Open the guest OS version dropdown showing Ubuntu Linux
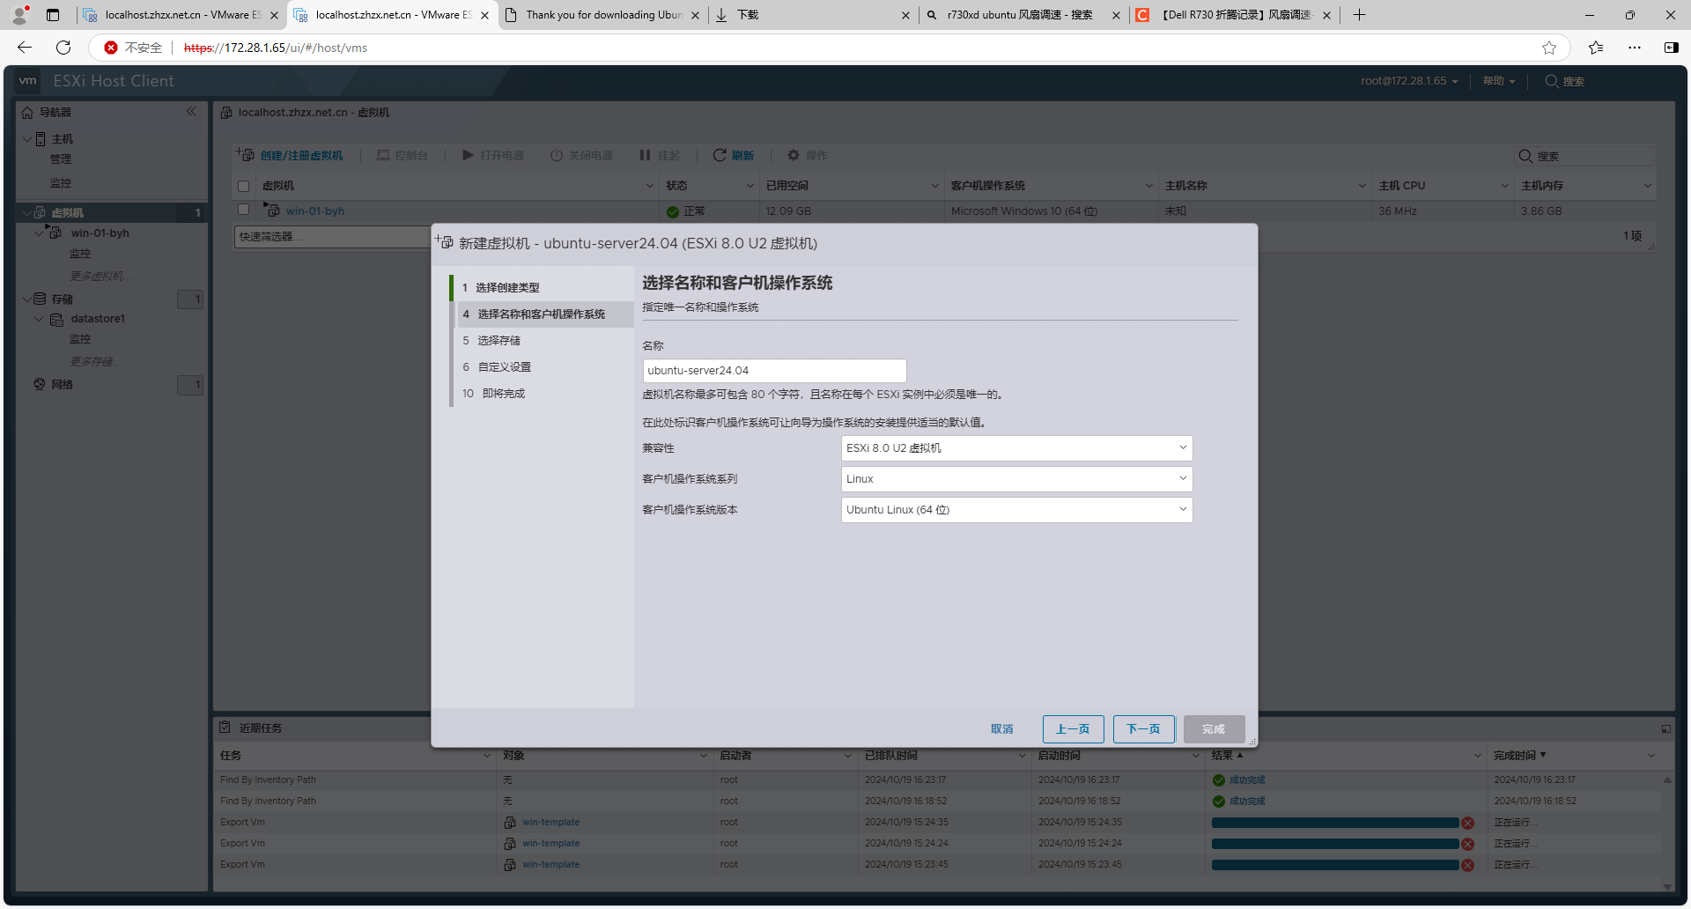Screen dimensions: 1691x909 pos(1016,510)
